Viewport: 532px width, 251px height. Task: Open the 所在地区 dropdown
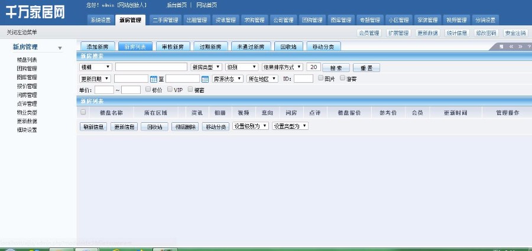262,79
